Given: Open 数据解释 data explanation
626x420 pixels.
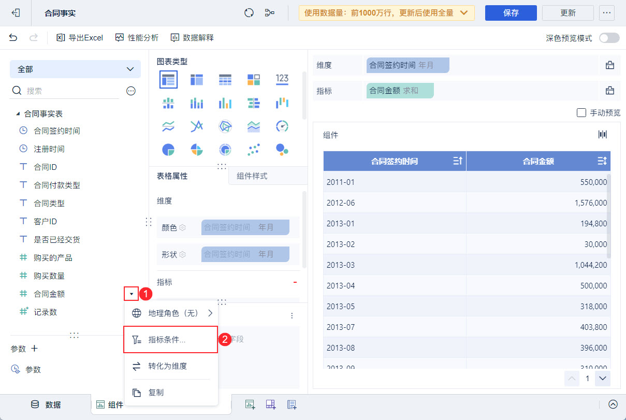Looking at the screenshot, I should [192, 37].
